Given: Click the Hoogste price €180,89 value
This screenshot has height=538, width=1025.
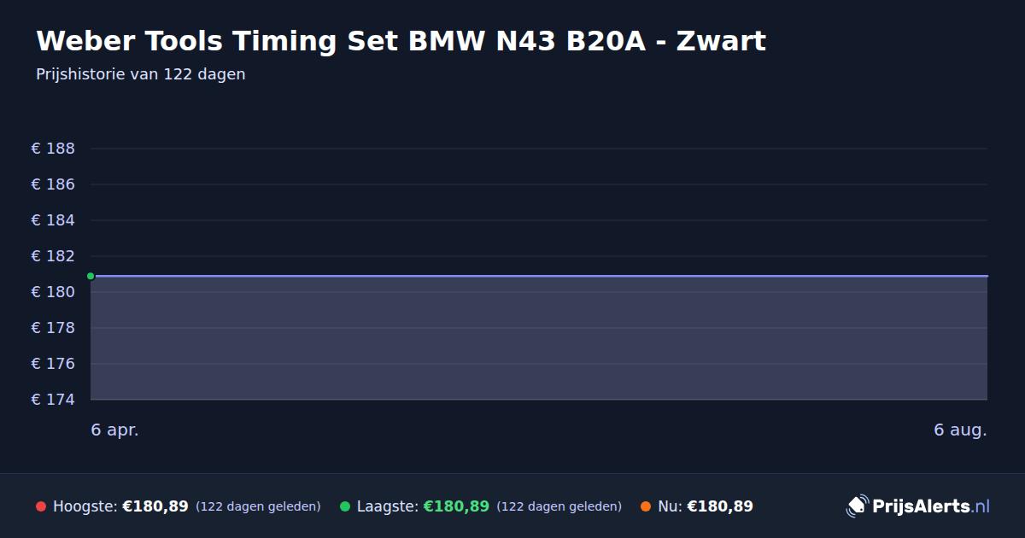Looking at the screenshot, I should point(155,506).
